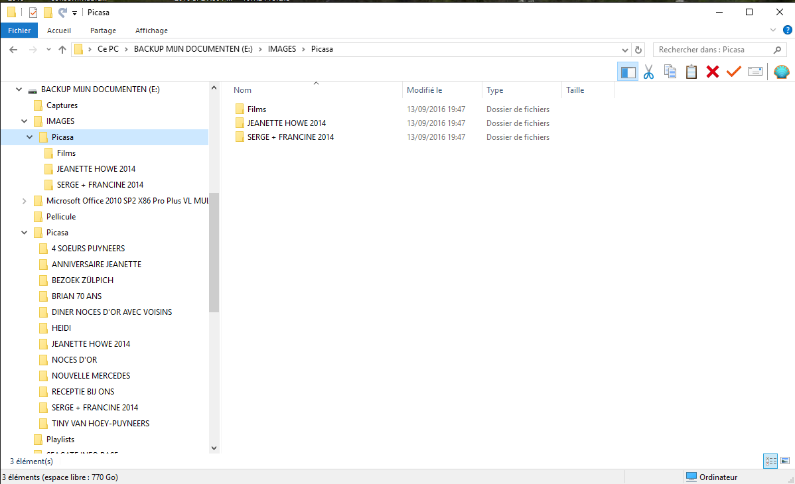Select the NOUVELLE MERCEDES folder in tree
795x484 pixels.
[x=90, y=375]
